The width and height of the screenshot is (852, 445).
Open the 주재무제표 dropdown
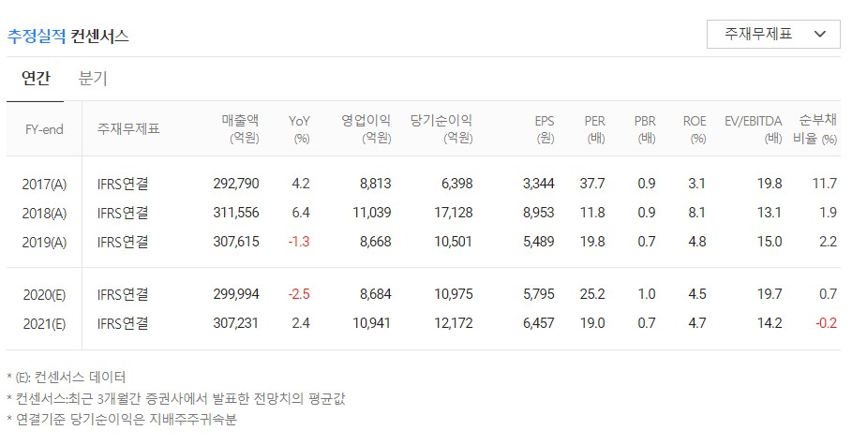tap(773, 35)
